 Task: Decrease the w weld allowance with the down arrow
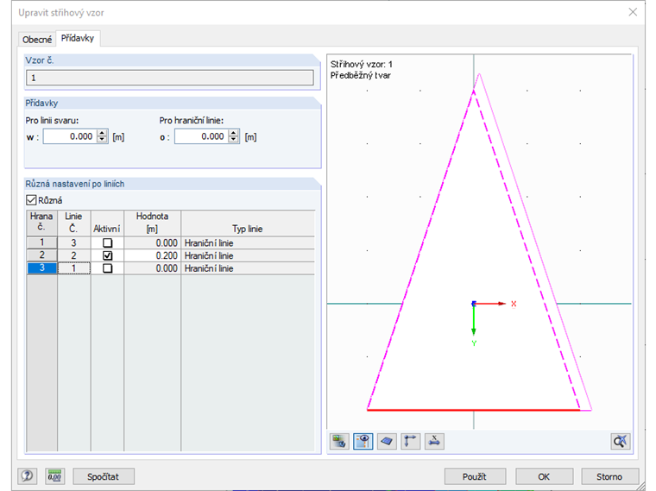[x=102, y=140]
